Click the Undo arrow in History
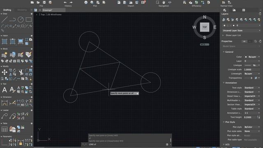The width and height of the screenshot is (263, 148). pos(65,2)
